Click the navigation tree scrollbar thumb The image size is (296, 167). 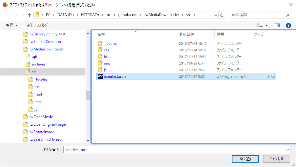[x=88, y=96]
